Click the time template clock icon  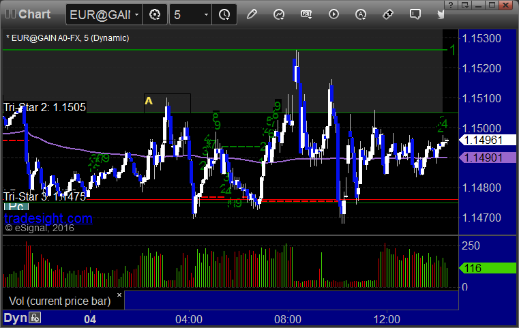pyautogui.click(x=224, y=14)
